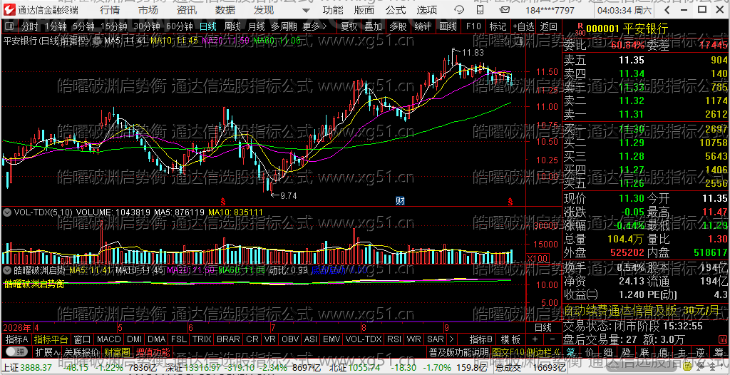
Task: Select the 价 tab icon
Action: [589, 351]
